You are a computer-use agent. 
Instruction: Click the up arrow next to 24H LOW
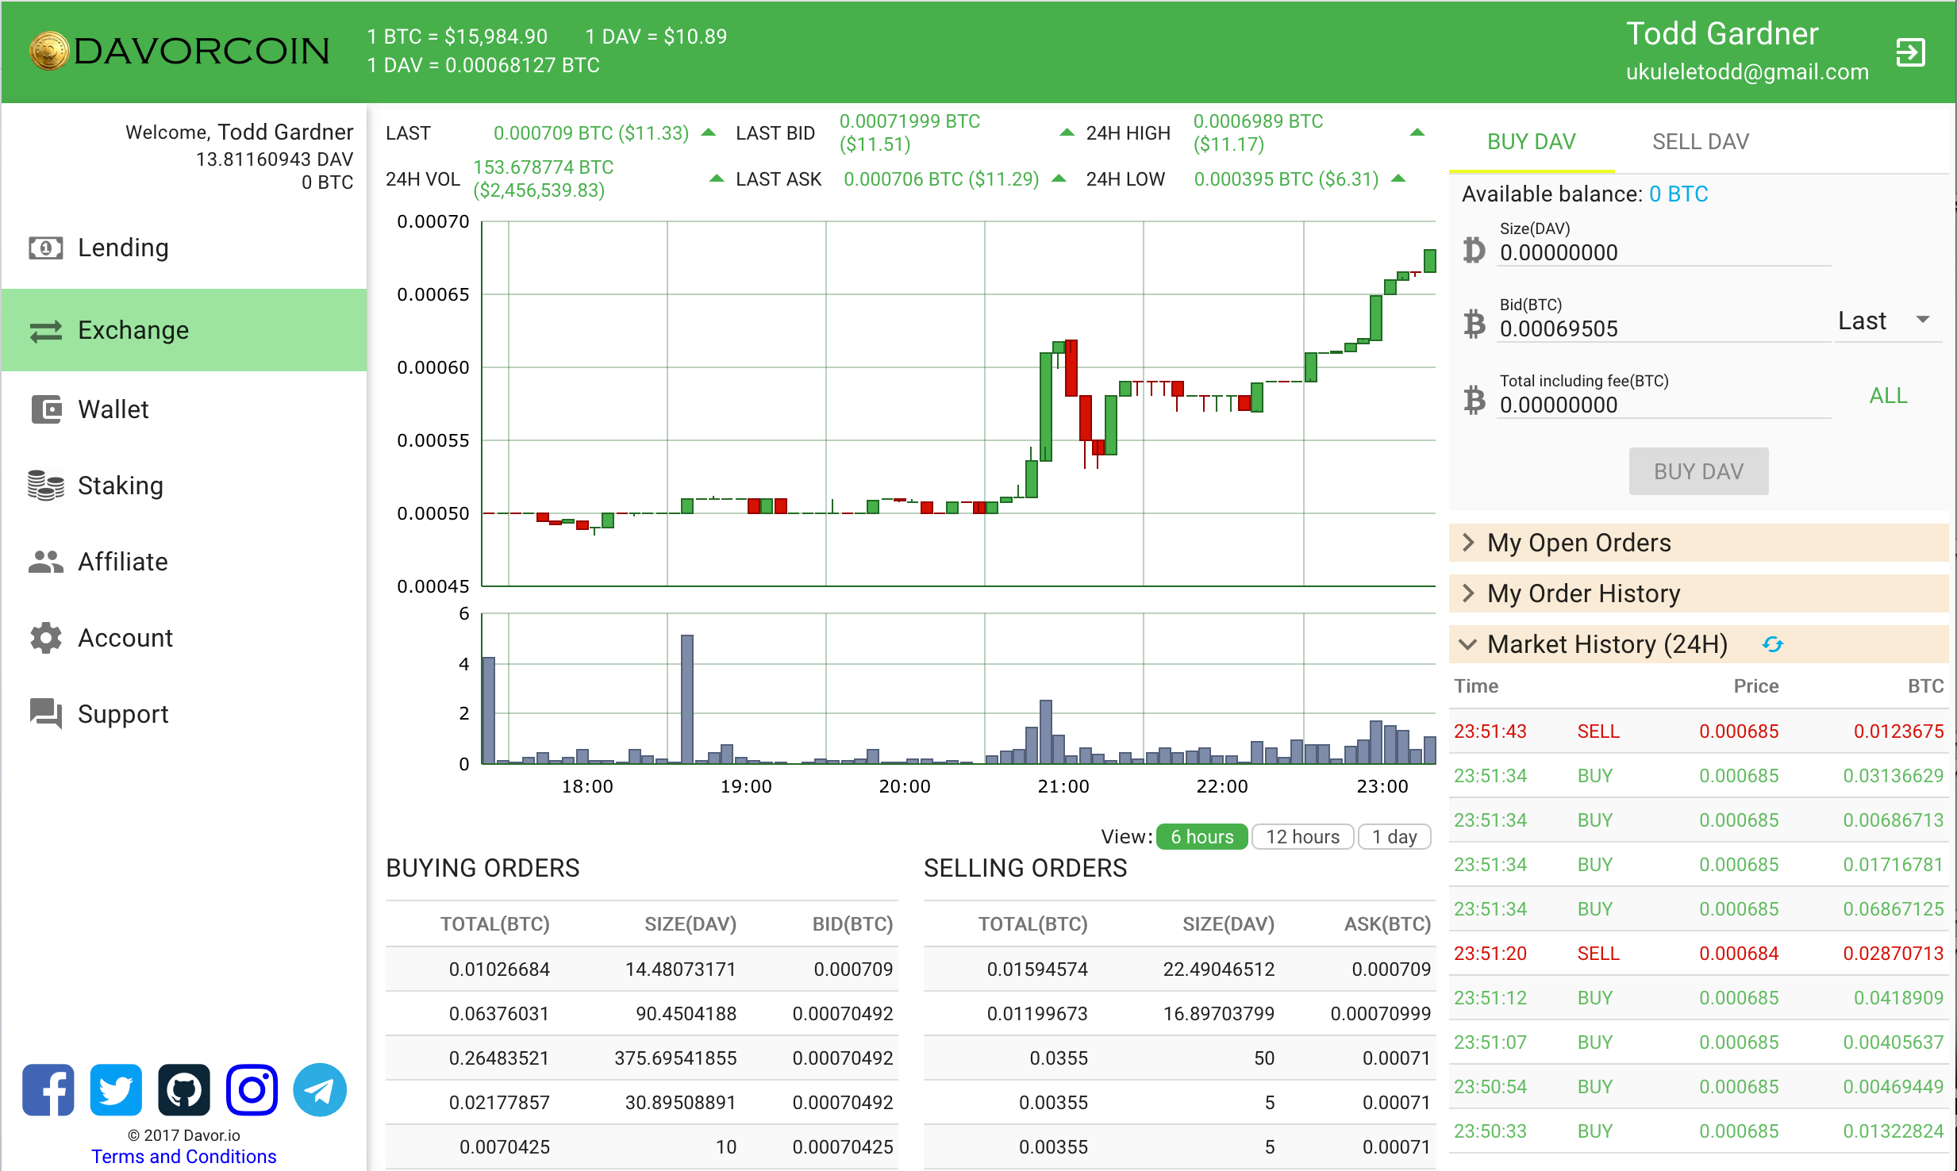tap(1399, 179)
